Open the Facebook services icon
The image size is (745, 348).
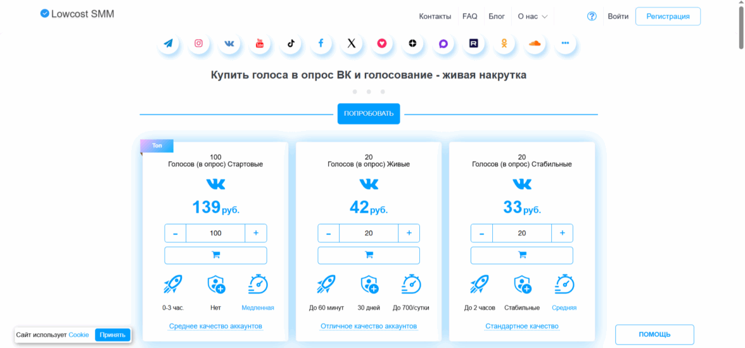[x=321, y=43]
